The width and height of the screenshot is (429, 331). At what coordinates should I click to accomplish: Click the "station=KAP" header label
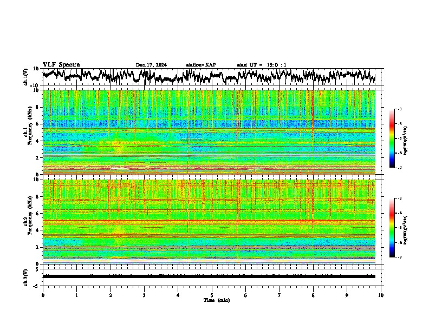(x=201, y=65)
